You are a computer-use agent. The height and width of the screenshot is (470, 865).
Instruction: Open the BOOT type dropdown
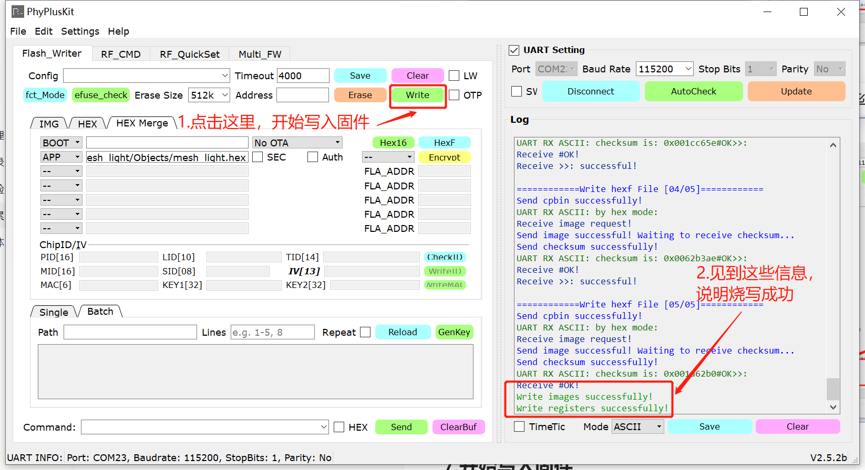tap(61, 143)
